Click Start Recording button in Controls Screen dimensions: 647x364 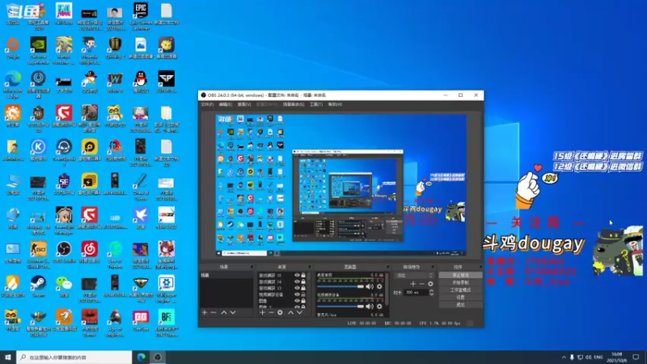[x=460, y=282]
